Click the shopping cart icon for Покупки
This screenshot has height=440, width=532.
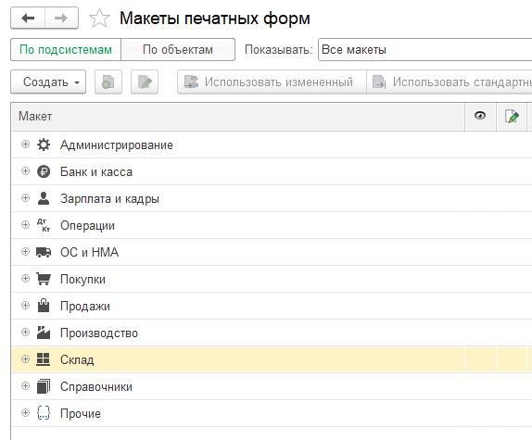click(44, 279)
